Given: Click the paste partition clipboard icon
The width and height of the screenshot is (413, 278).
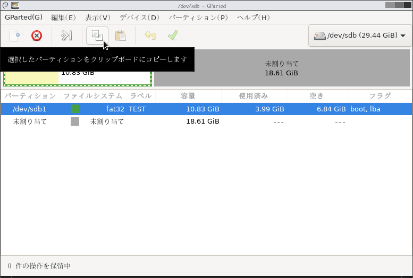Looking at the screenshot, I should tap(120, 36).
